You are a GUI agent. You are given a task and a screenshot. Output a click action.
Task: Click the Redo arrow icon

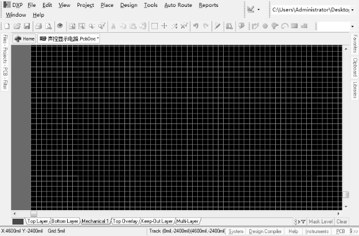pos(206,26)
